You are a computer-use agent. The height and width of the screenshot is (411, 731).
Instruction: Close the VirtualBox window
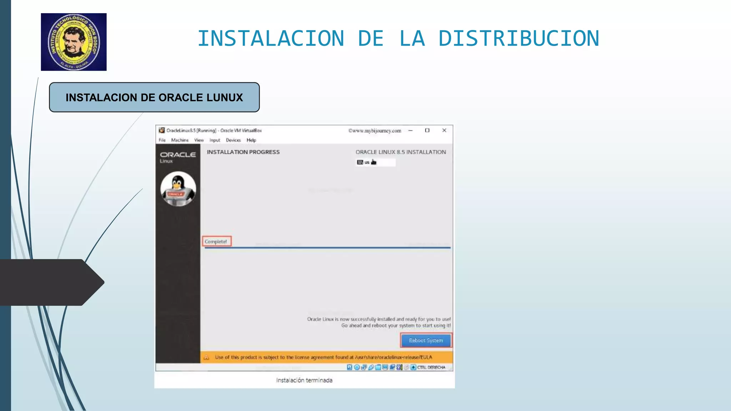[444, 131]
